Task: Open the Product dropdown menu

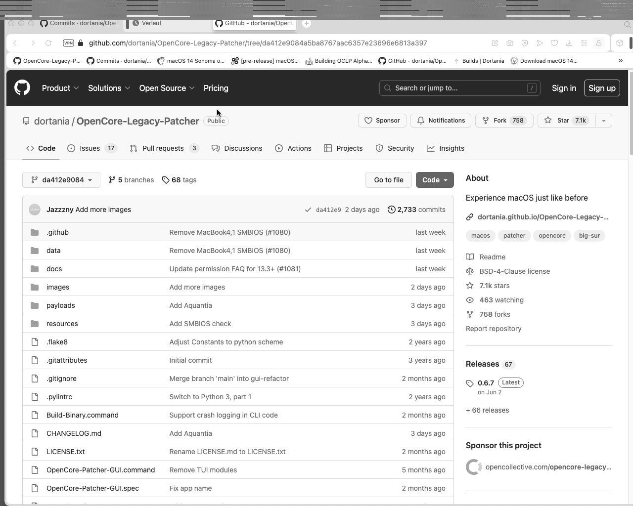Action: tap(60, 88)
